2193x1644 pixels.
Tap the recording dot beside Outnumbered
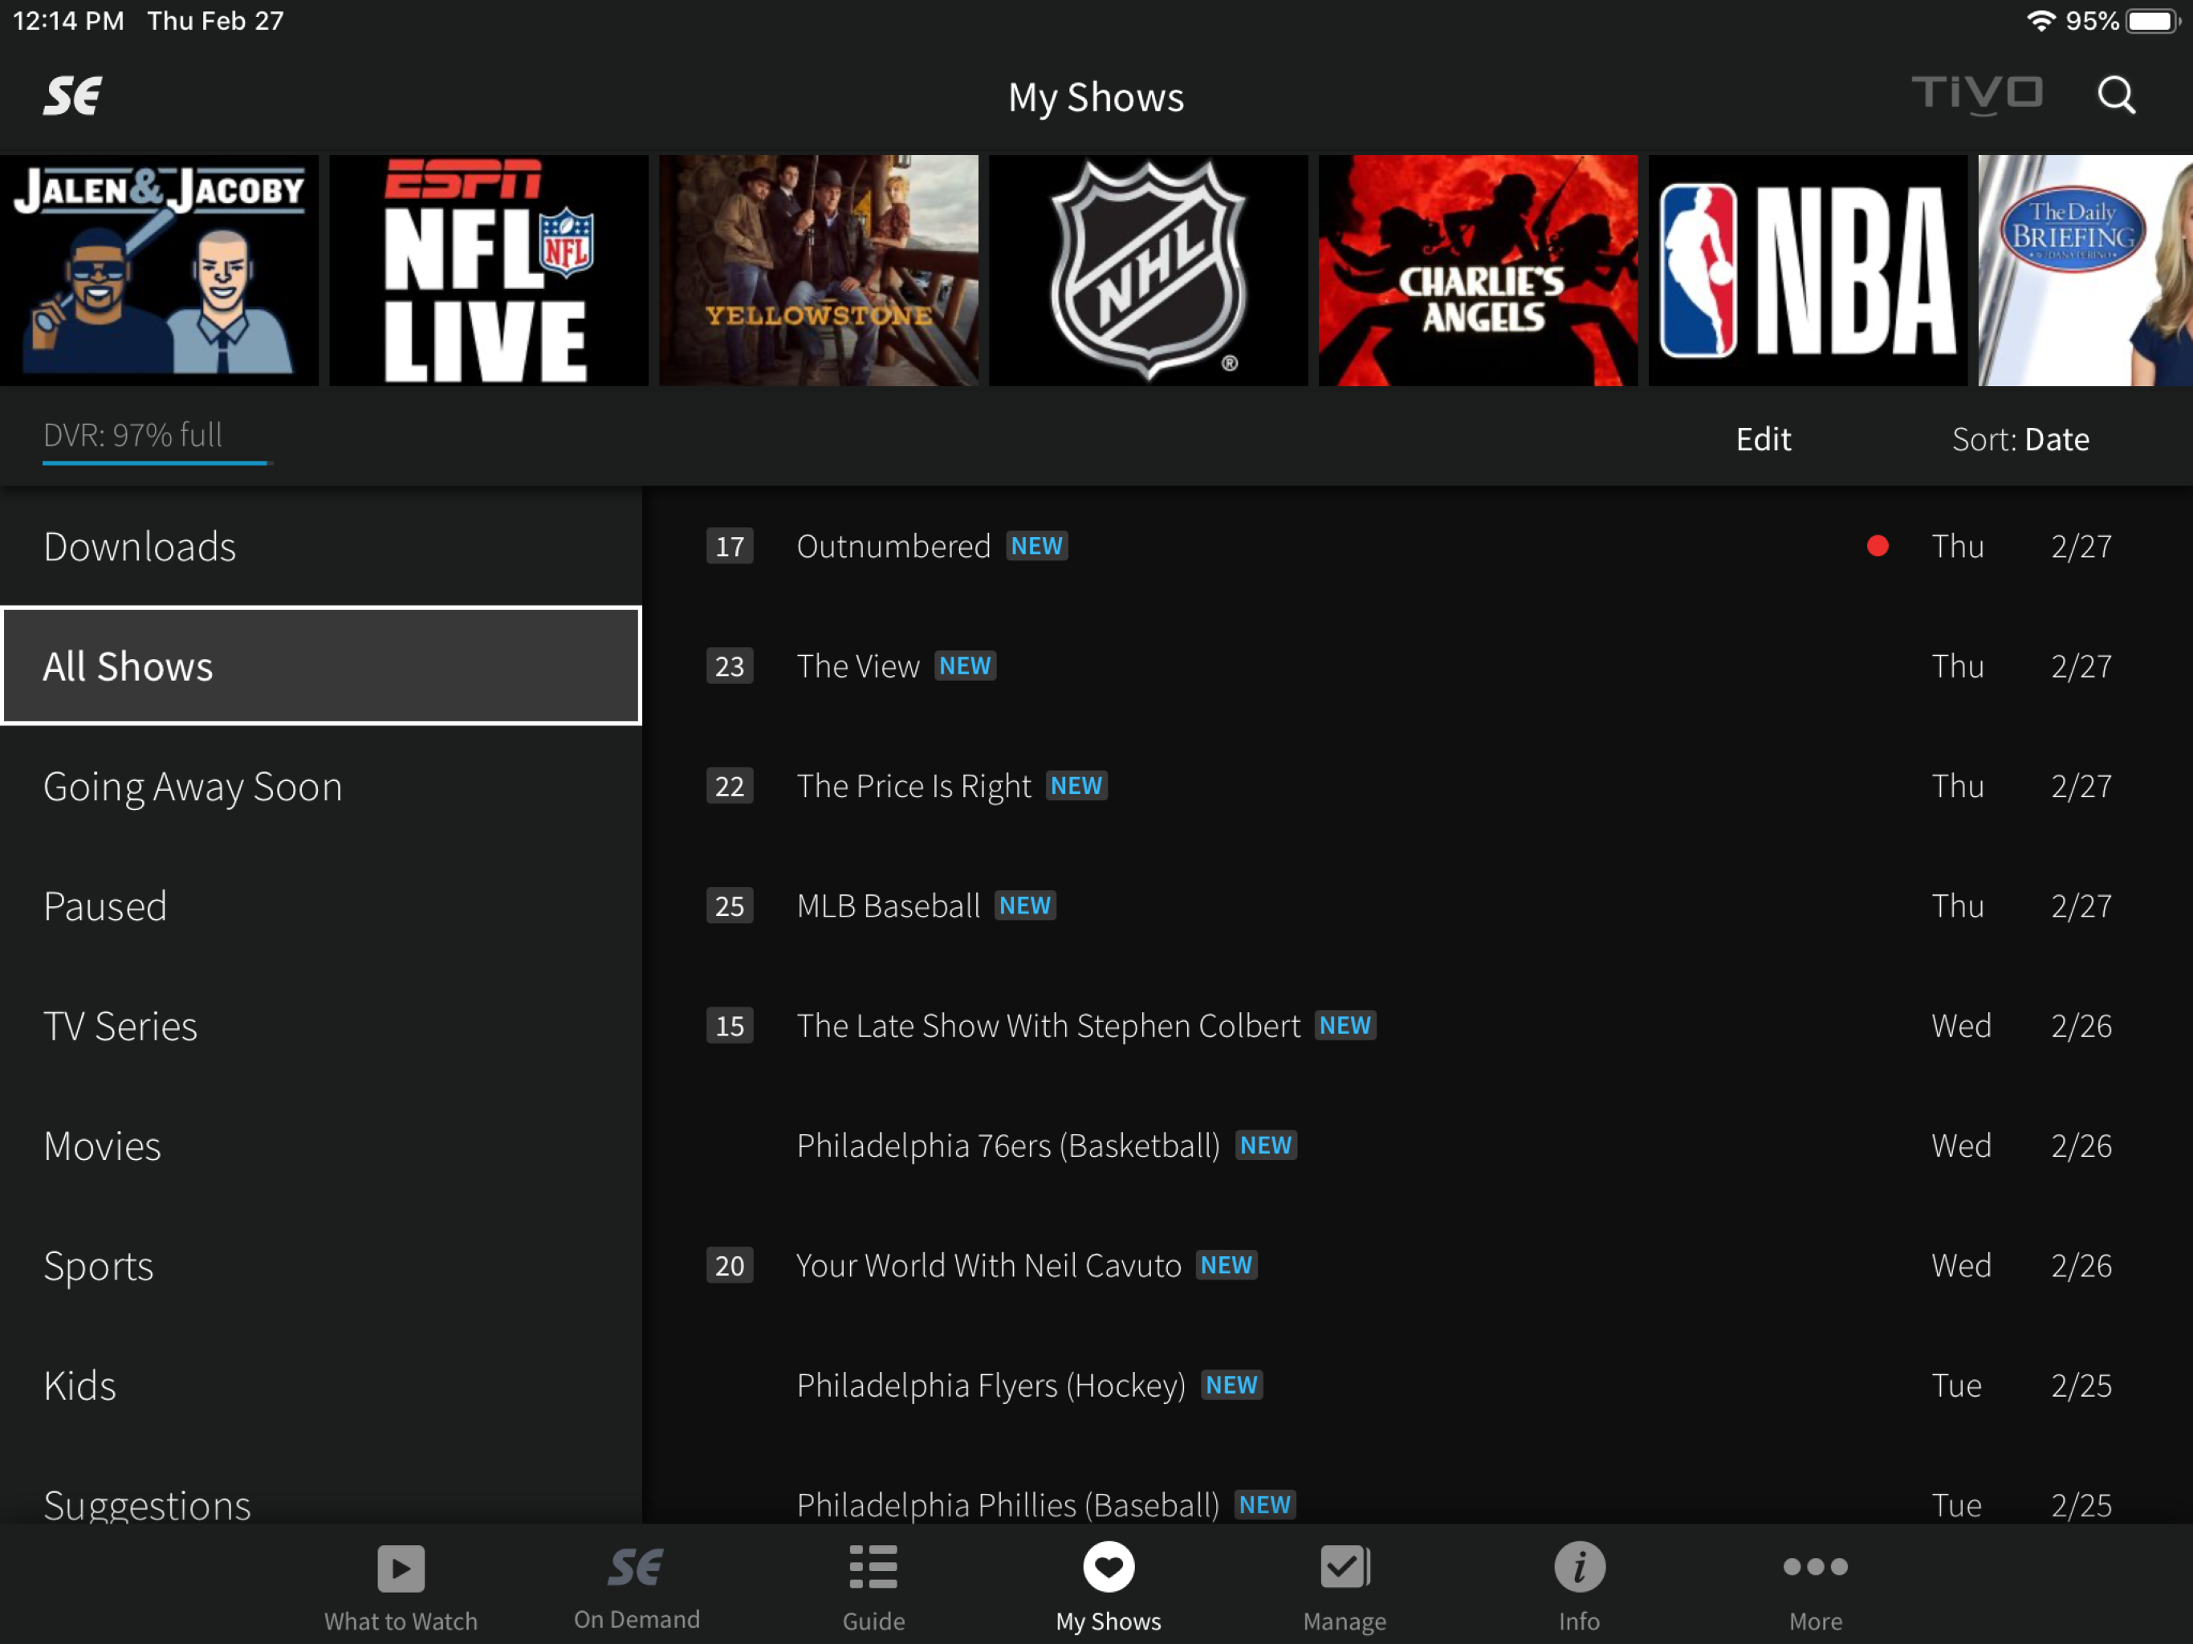coord(1878,547)
